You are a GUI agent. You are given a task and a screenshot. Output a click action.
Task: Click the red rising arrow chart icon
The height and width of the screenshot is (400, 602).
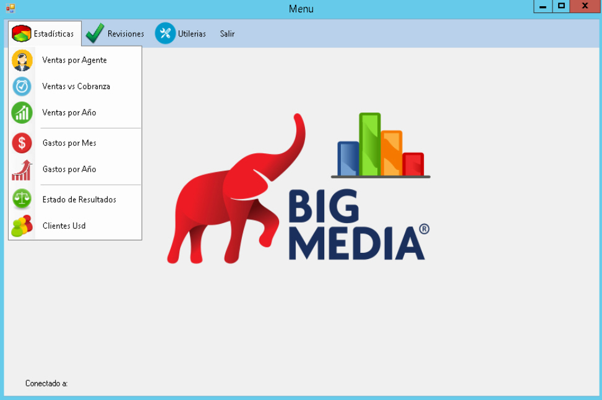pyautogui.click(x=22, y=169)
